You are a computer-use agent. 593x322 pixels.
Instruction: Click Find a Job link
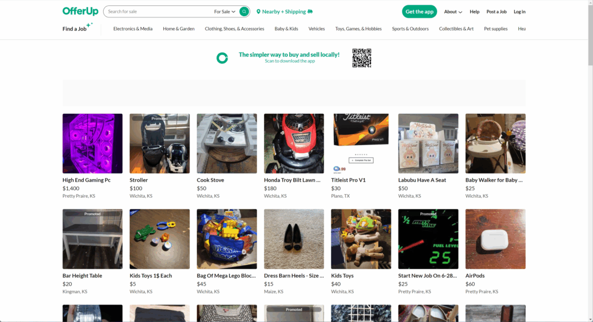75,29
